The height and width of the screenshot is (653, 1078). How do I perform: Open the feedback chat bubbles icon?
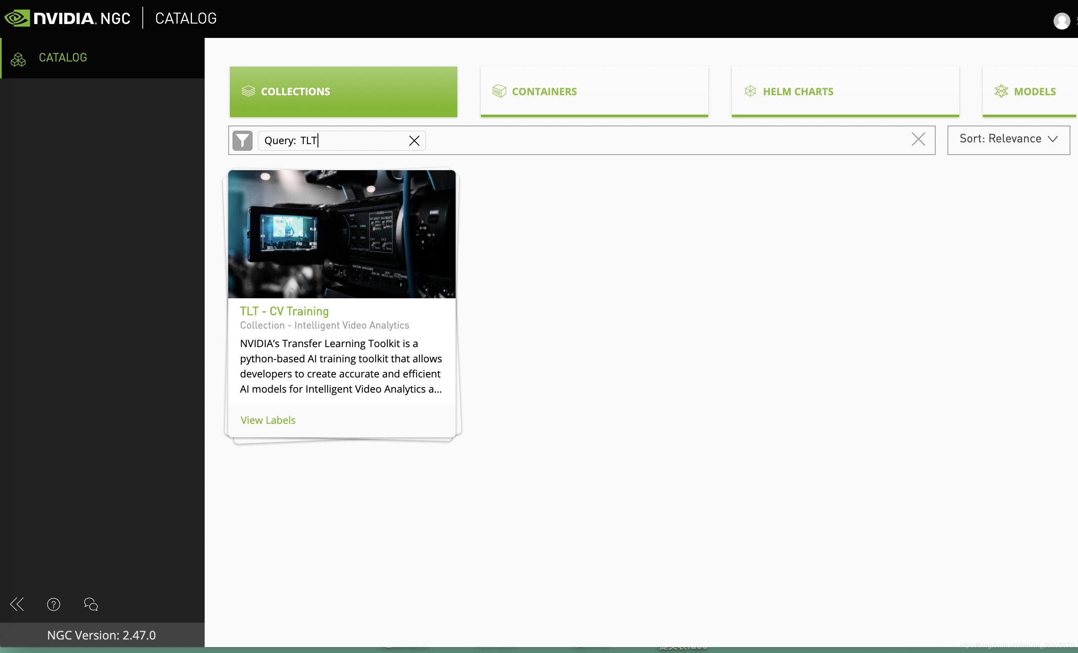coord(91,604)
